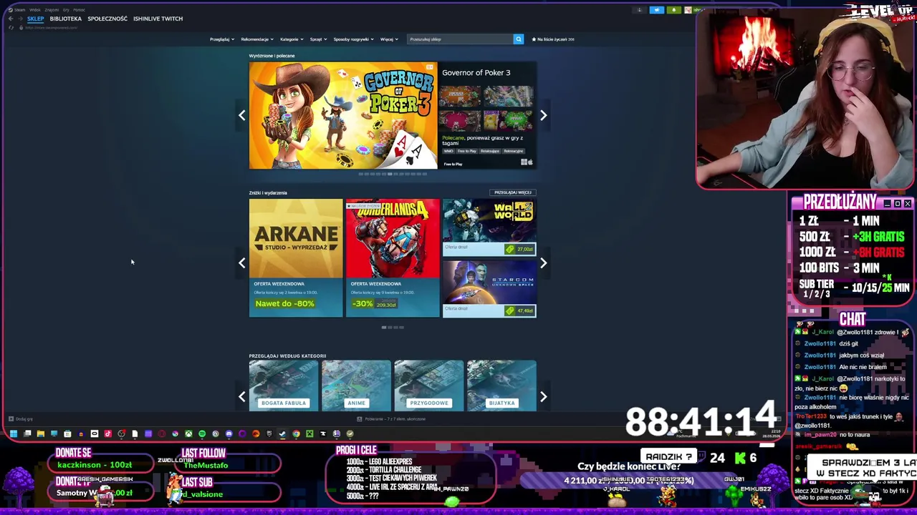The height and width of the screenshot is (515, 917).
Task: Open TikTok app from taskbar
Action: tap(107, 433)
